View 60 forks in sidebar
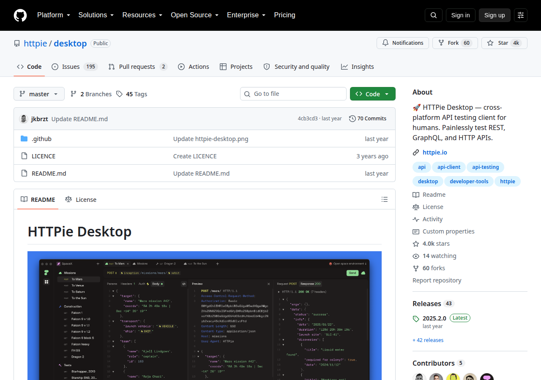 (x=434, y=268)
